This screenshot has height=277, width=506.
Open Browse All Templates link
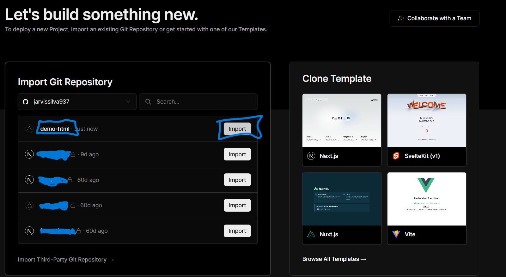(334, 259)
